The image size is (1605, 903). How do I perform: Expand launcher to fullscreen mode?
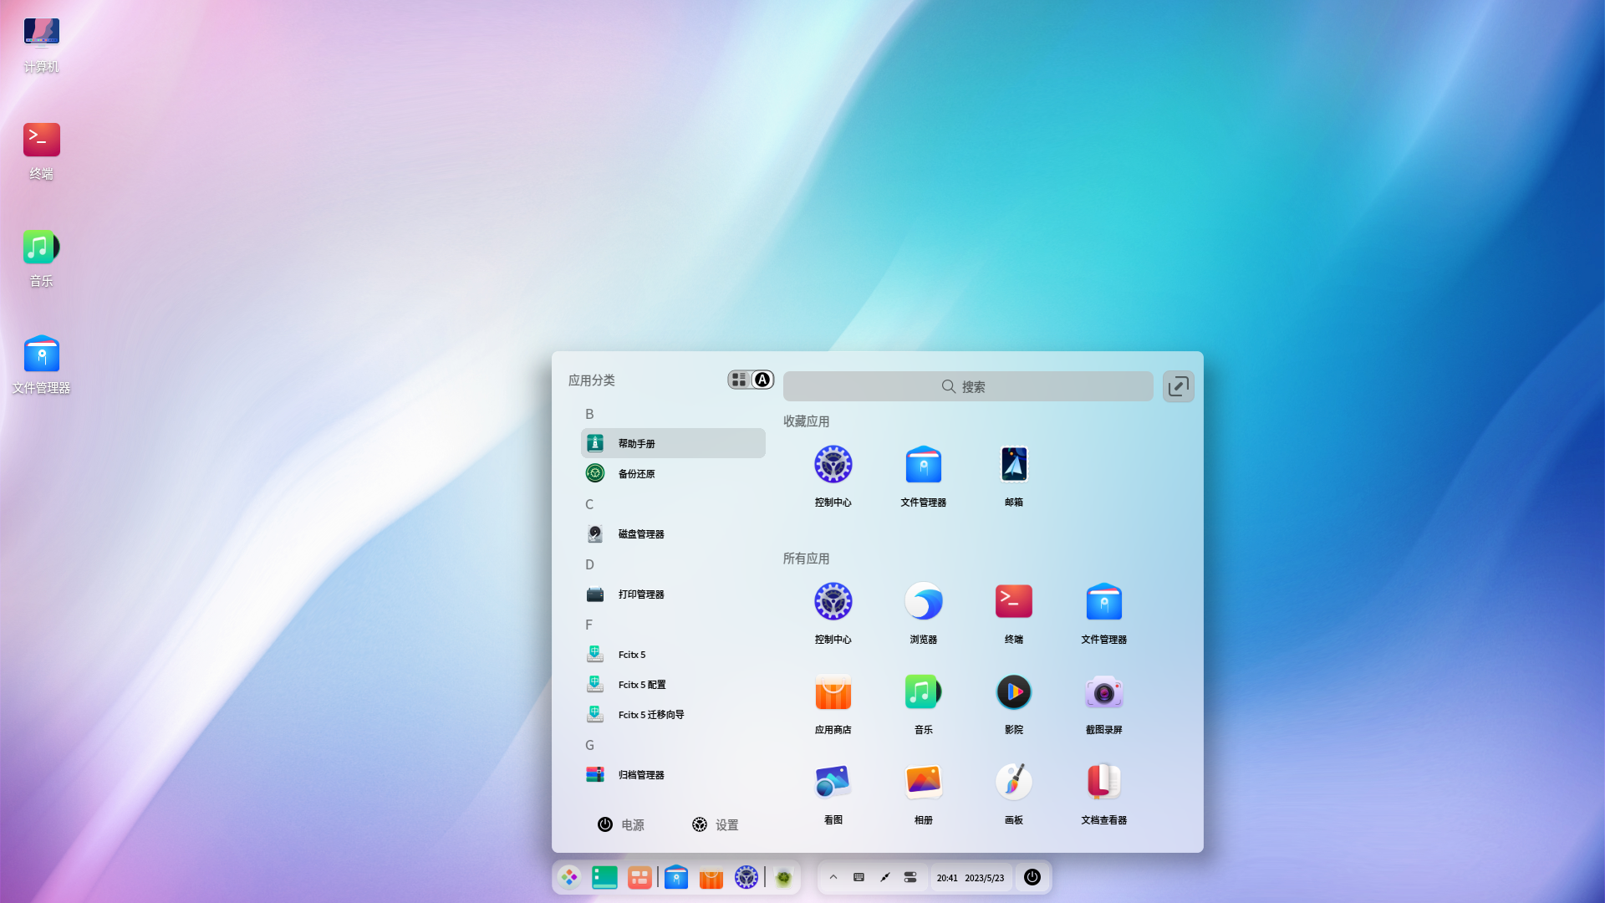pos(1178,386)
